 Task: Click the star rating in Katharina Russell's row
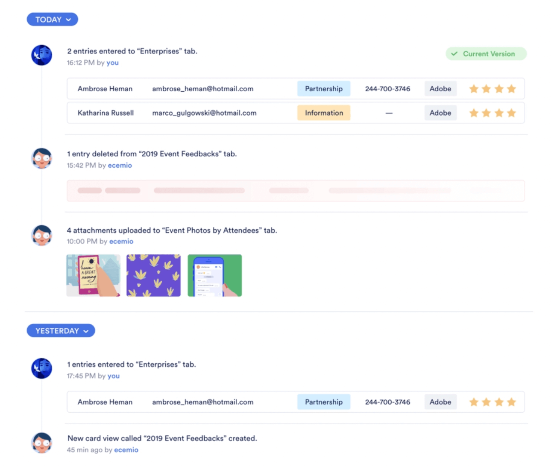click(492, 113)
